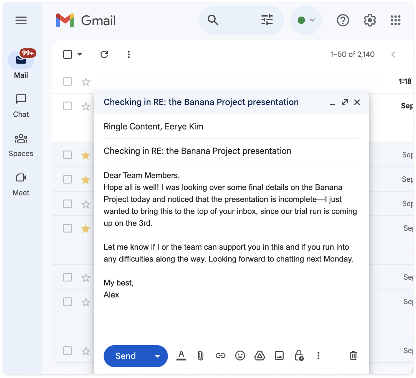Screen dimensions: 416x378
Task: Open the main menu hamburger icon
Action: pos(21,20)
